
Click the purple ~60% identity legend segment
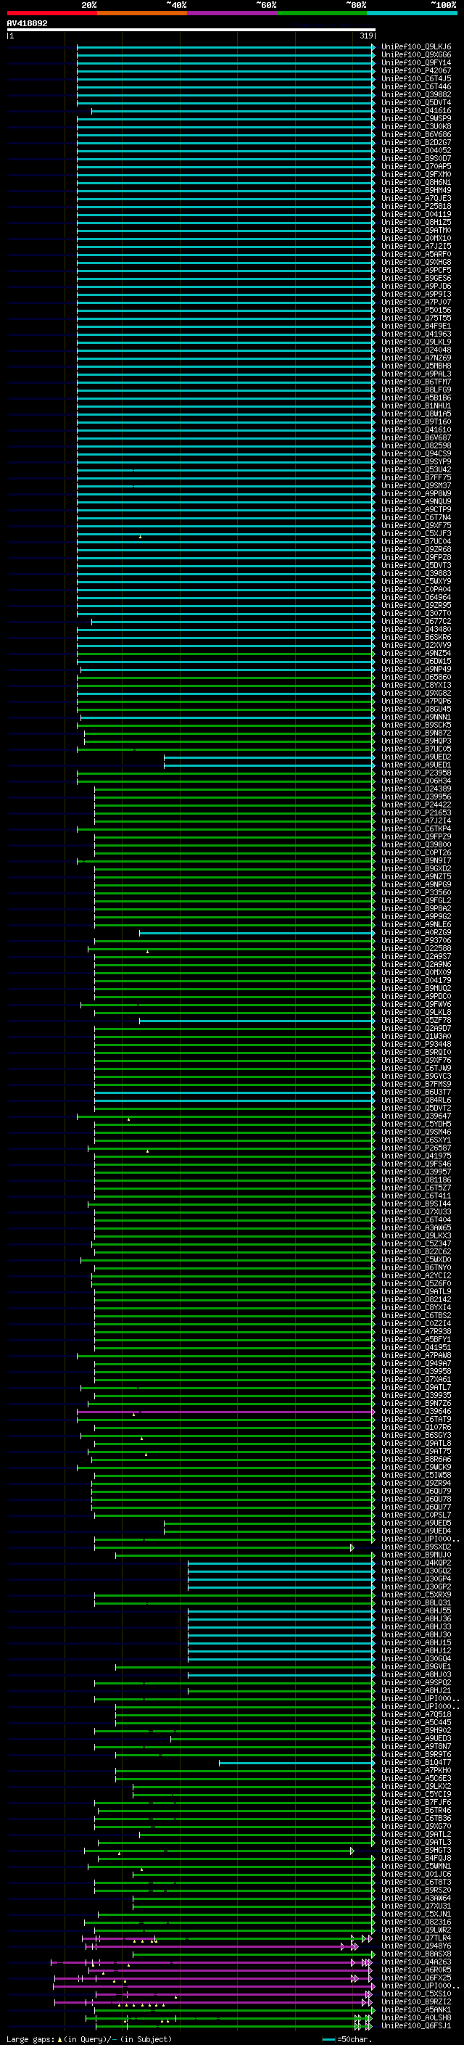(x=233, y=14)
